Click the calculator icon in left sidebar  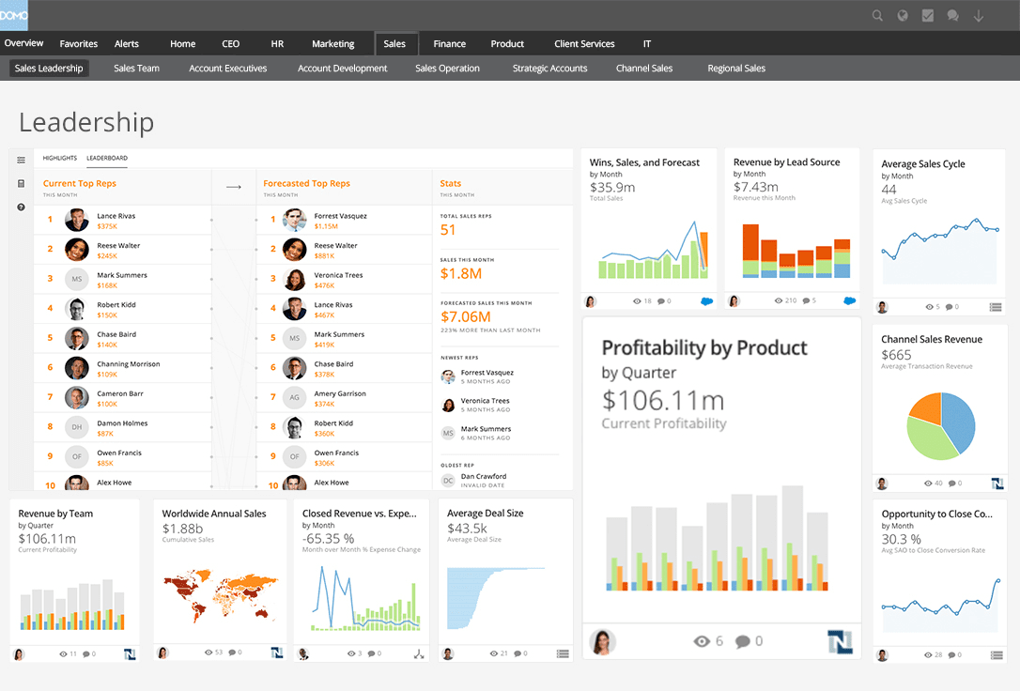click(x=21, y=184)
